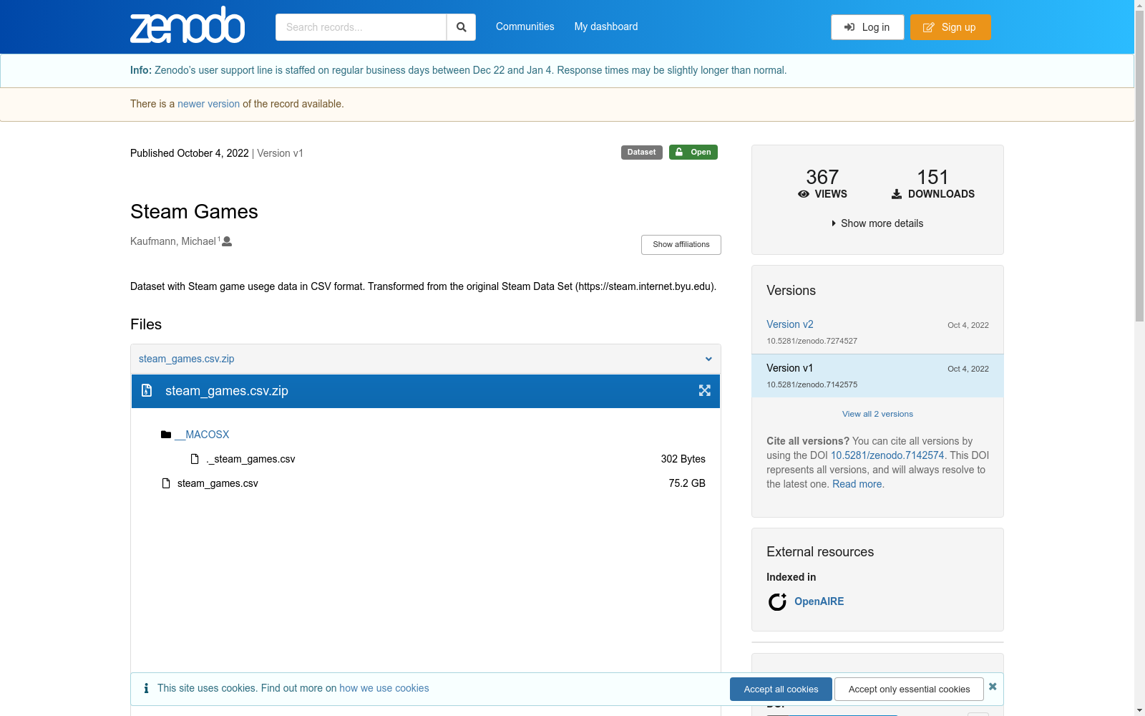
Task: Click the author person icon beside Kaufmann, Michael
Action: pyautogui.click(x=227, y=241)
